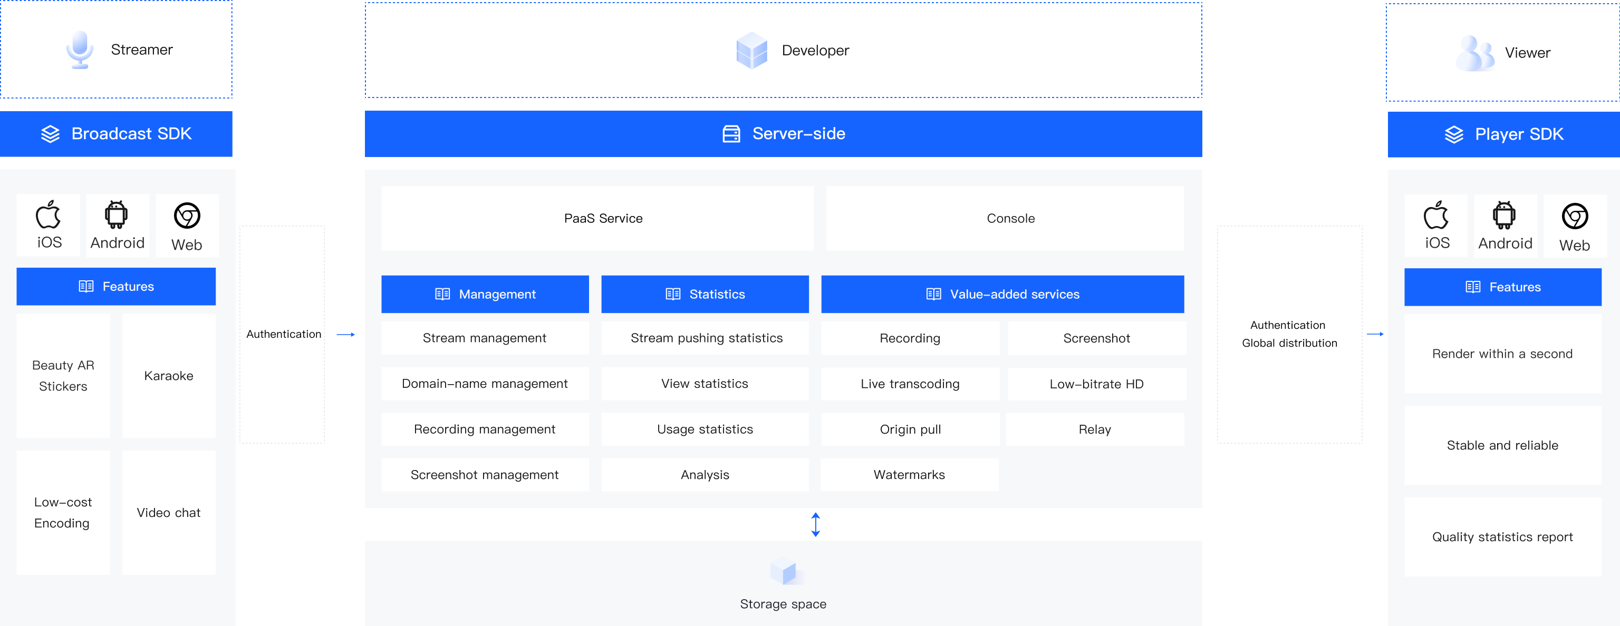Select Live transcoding service
Image resolution: width=1620 pixels, height=626 pixels.
[x=909, y=384]
